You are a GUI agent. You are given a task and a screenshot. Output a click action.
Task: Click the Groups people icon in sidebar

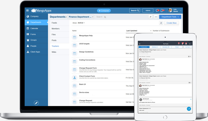28,40
